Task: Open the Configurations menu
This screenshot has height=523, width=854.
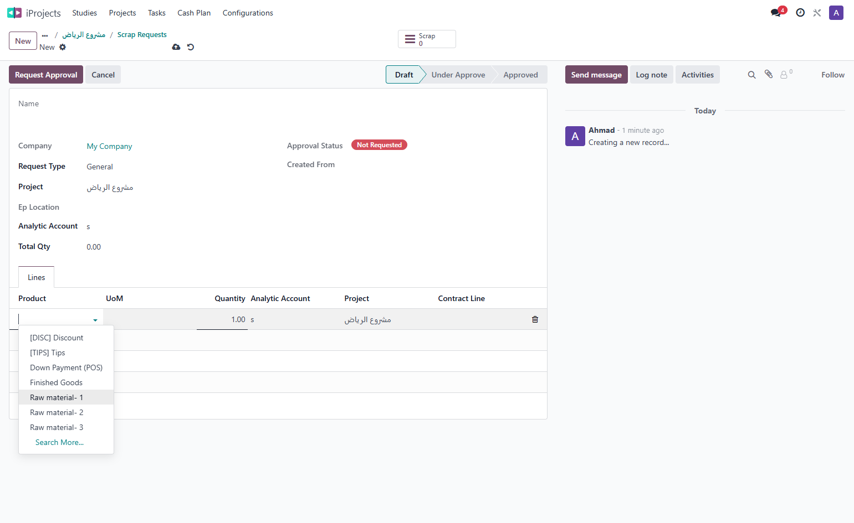Action: point(248,13)
